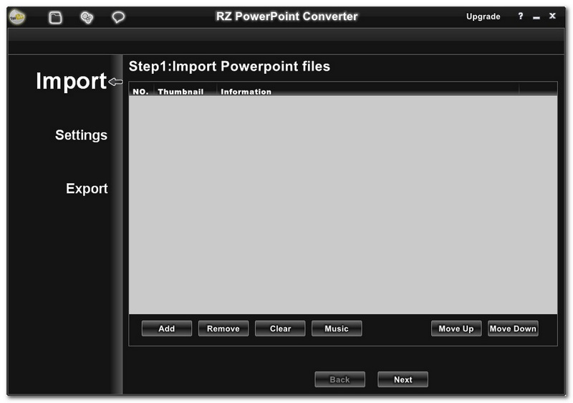Click the Music button
573x403 pixels.
pyautogui.click(x=337, y=329)
